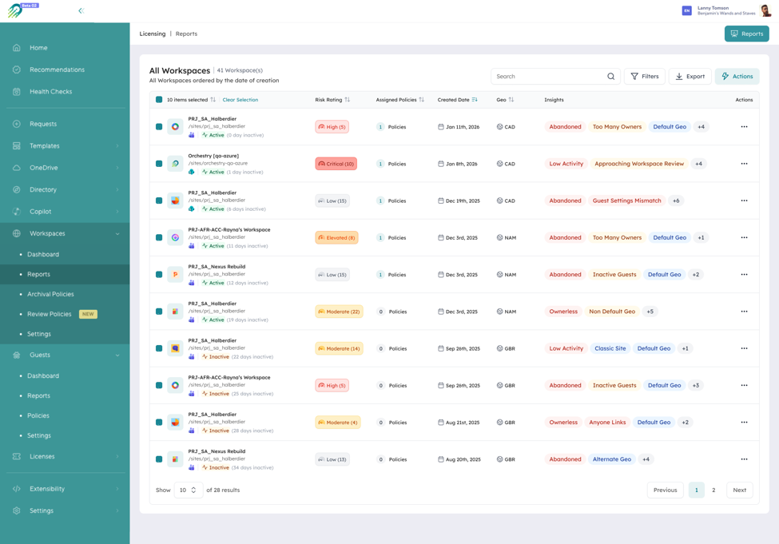Click the user profile avatar

pyautogui.click(x=765, y=10)
